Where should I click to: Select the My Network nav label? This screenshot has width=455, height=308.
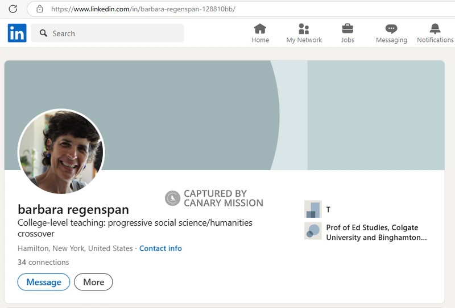click(304, 40)
